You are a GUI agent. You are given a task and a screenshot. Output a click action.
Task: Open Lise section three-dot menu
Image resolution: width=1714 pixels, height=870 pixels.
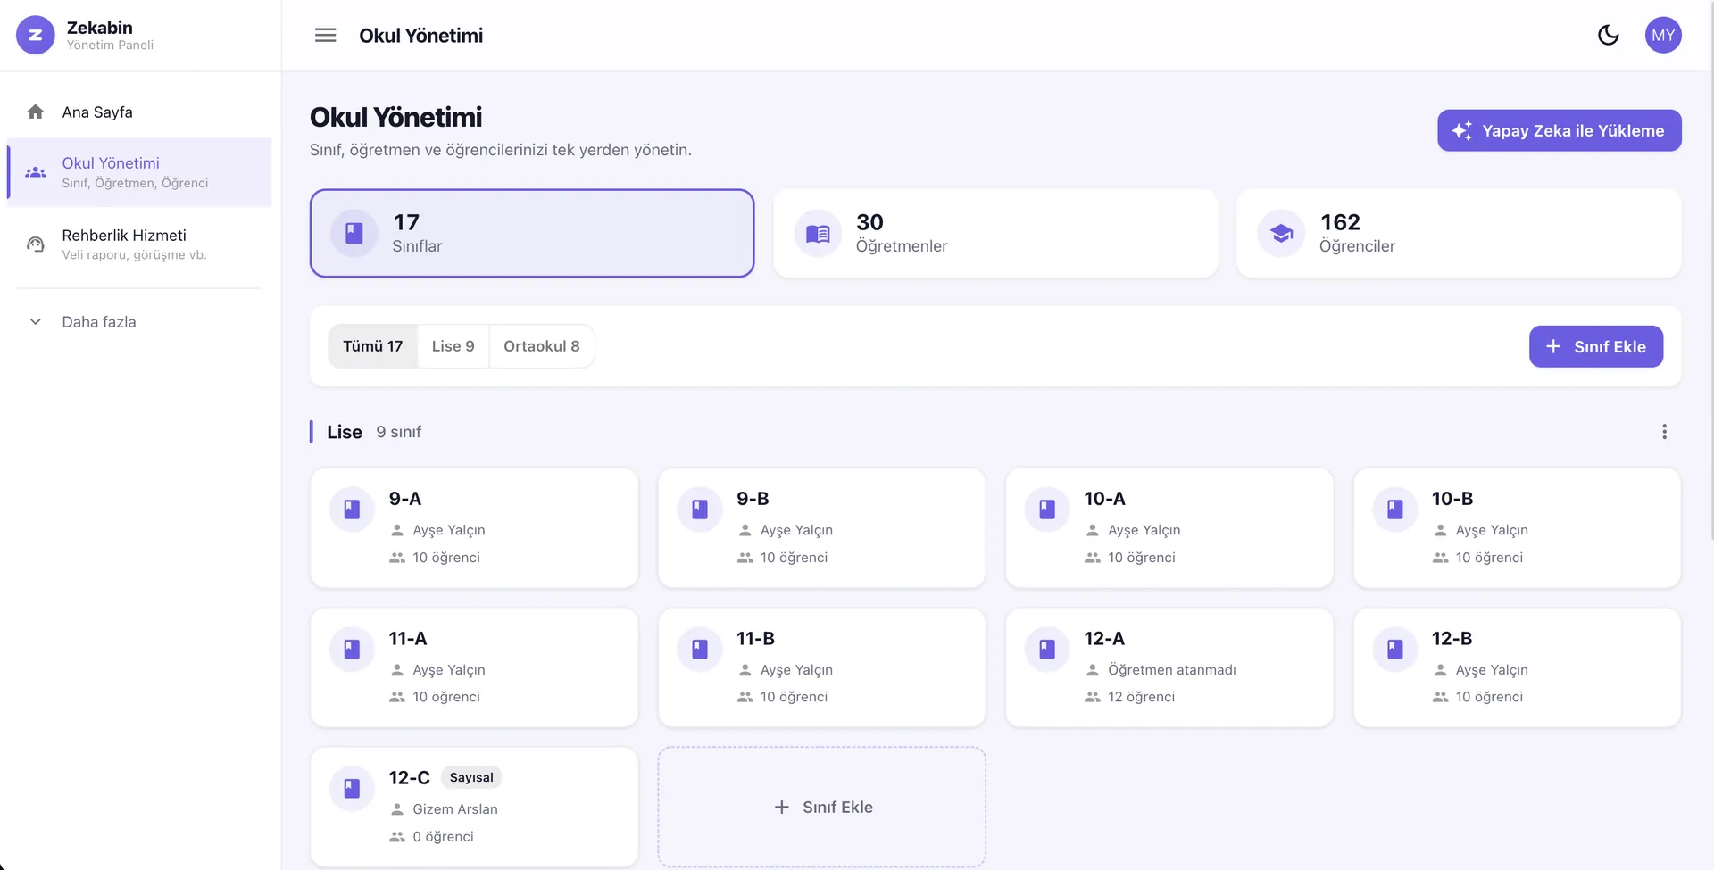point(1664,432)
